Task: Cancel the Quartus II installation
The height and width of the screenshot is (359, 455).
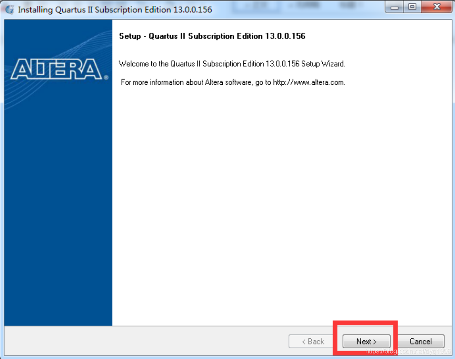Action: [x=421, y=341]
